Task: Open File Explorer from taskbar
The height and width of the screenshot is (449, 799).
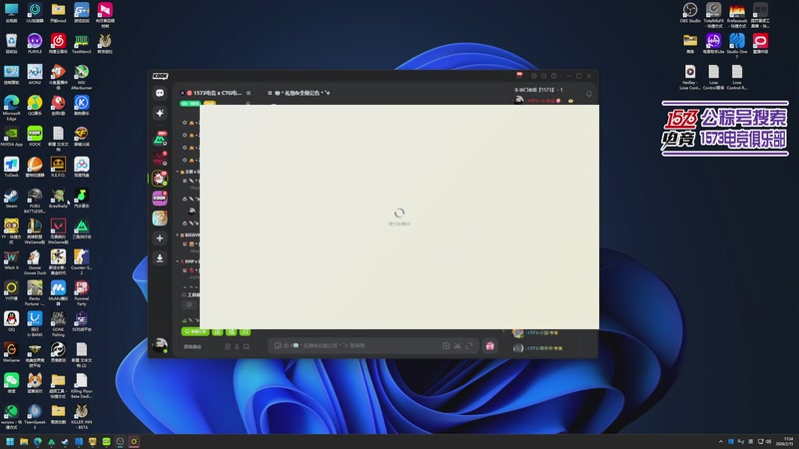Action: pyautogui.click(x=23, y=441)
